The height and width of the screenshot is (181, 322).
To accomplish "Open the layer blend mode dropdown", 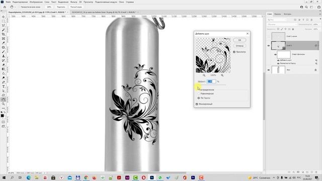I will pos(282,25).
